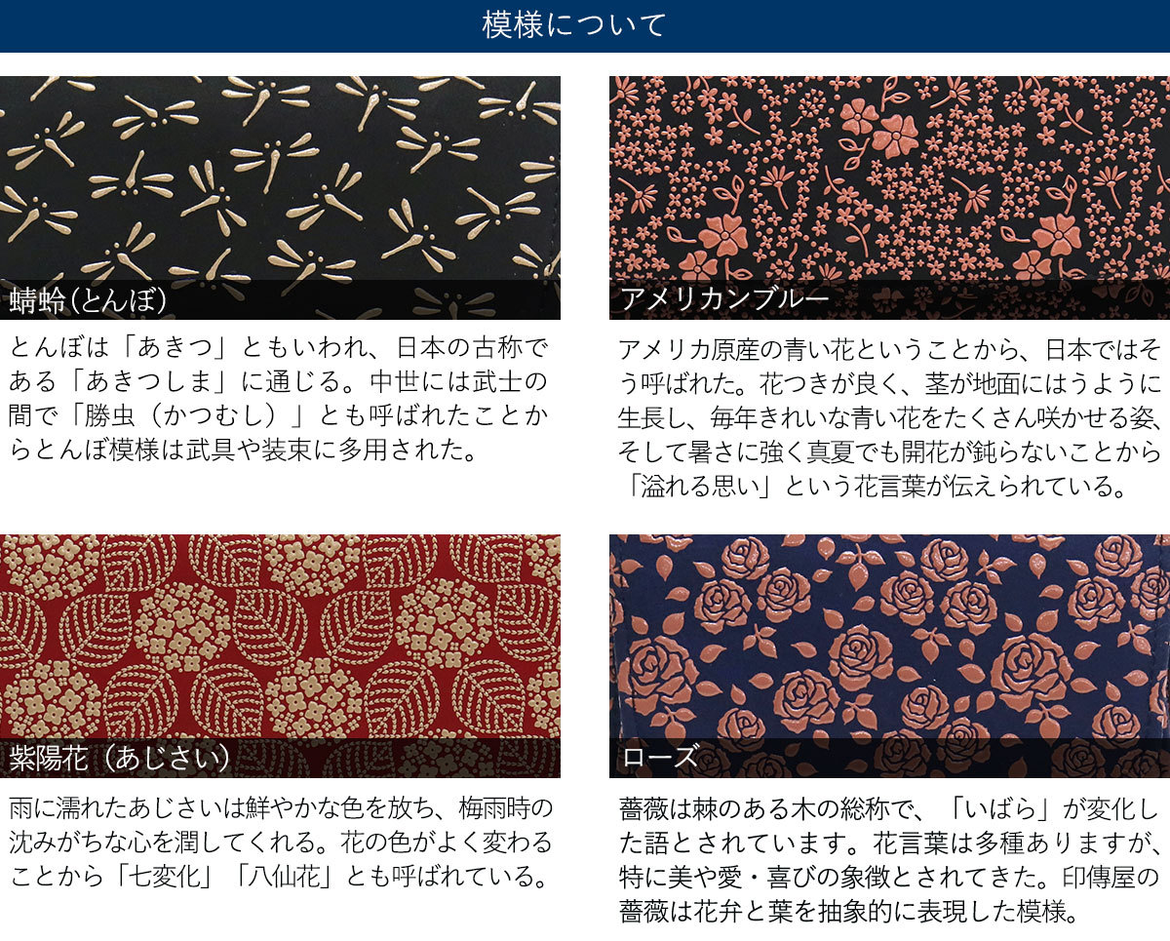Open the American Blue floral pattern image
This screenshot has height=941, width=1170.
pos(889,197)
